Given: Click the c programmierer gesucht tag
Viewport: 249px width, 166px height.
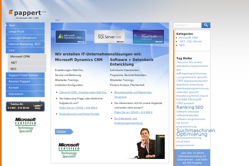Looking at the screenshot, I should click(x=191, y=77).
